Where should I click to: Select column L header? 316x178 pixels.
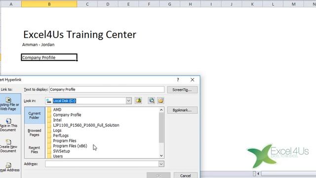pos(273,4)
